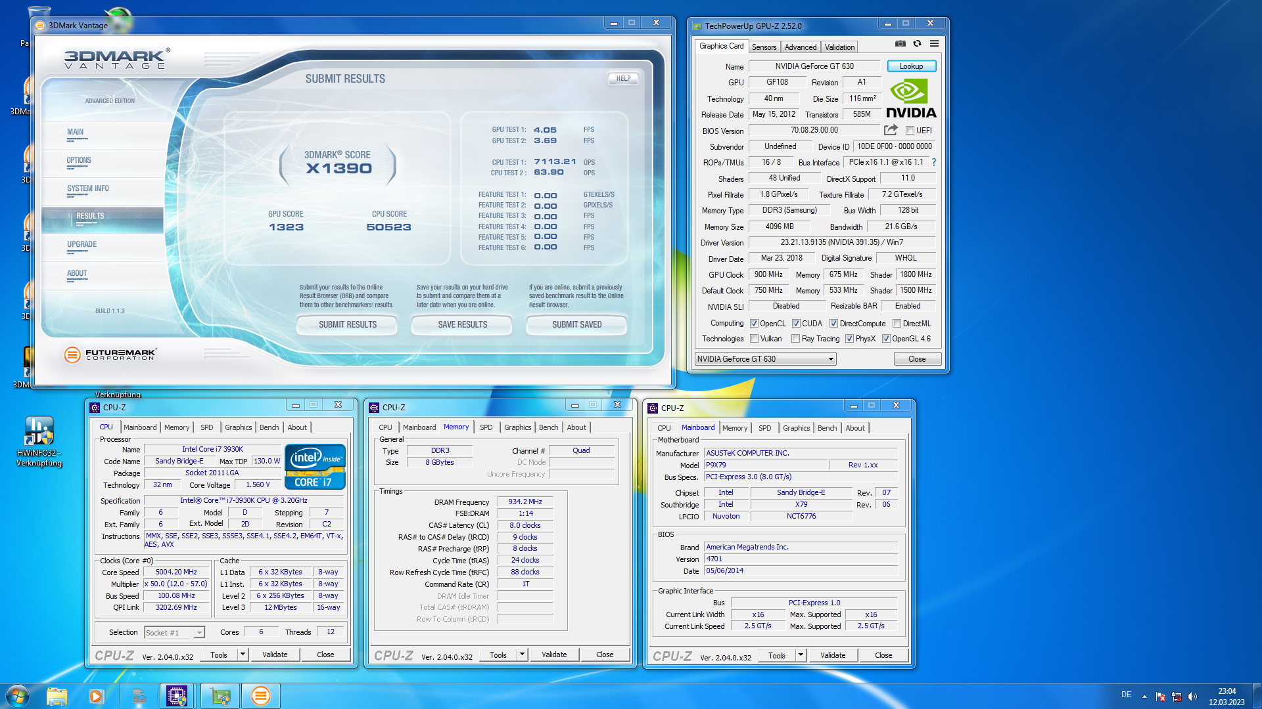Screen dimensions: 1262x709
Task: Click the GPU Name field NVIDIA GeForce GT 630
Action: tap(814, 66)
